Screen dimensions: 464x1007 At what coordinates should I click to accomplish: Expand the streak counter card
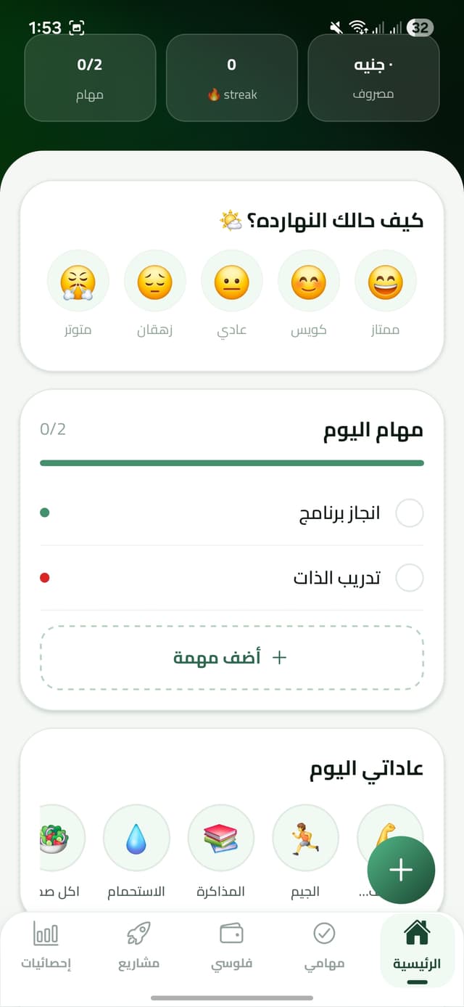click(x=232, y=78)
